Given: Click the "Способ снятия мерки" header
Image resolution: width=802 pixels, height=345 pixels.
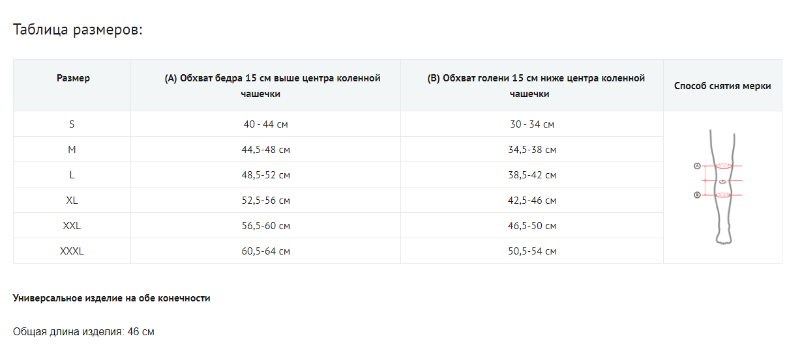Looking at the screenshot, I should point(722,86).
